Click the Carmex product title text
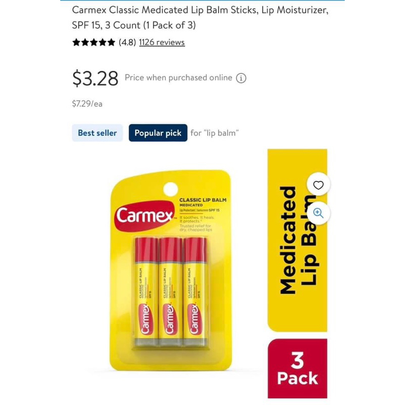Image resolution: width=405 pixels, height=405 pixels. pyautogui.click(x=200, y=18)
